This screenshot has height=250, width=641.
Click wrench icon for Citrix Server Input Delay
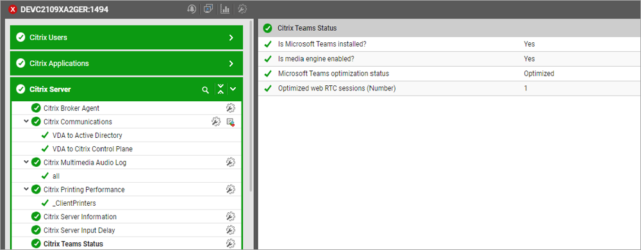pos(231,229)
